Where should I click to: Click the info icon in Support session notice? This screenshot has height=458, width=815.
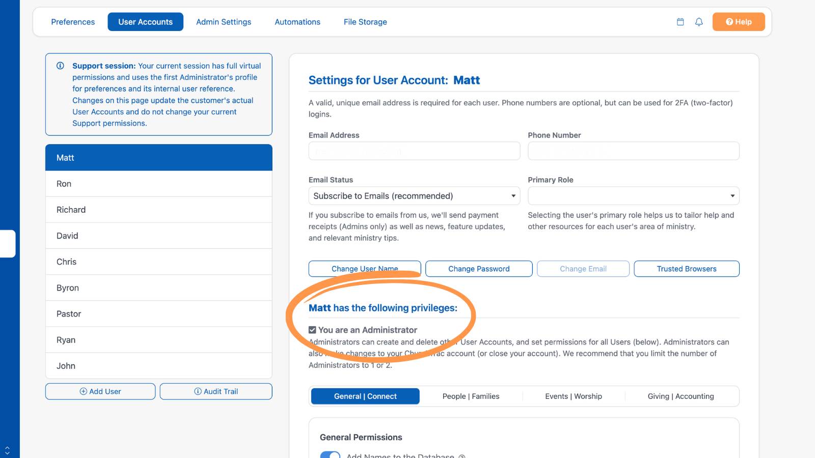click(x=60, y=66)
